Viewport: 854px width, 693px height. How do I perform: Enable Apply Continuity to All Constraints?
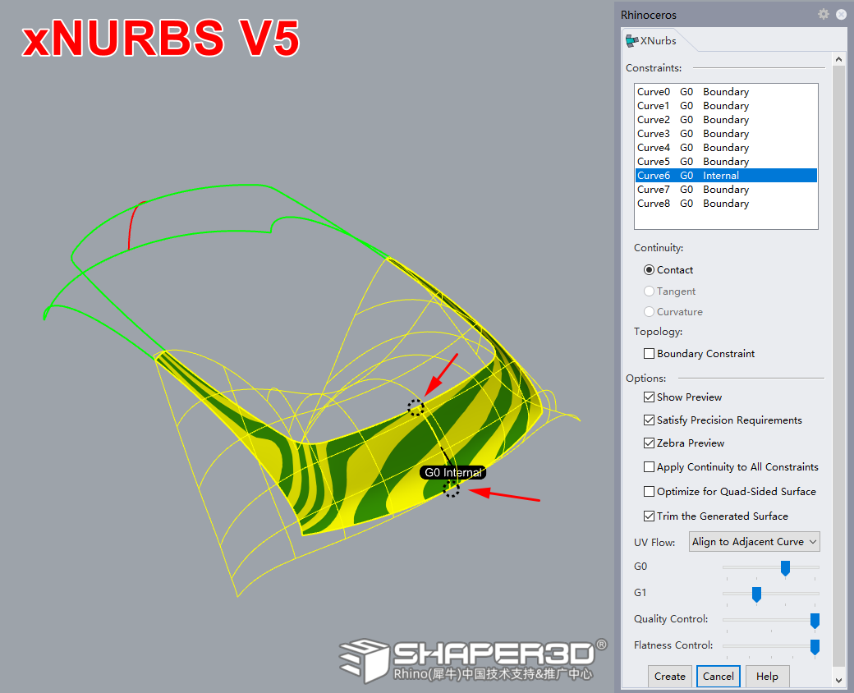(650, 466)
